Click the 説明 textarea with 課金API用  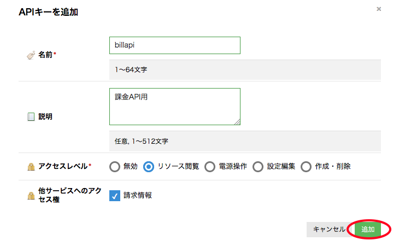174,107
